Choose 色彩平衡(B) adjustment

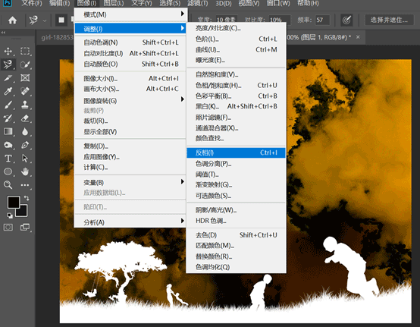coord(236,96)
